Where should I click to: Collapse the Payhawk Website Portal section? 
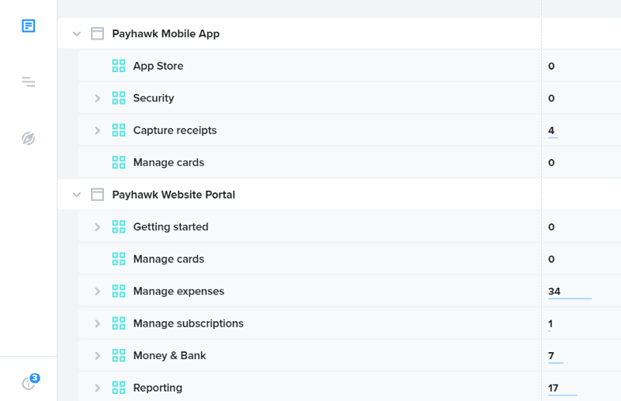(x=77, y=195)
